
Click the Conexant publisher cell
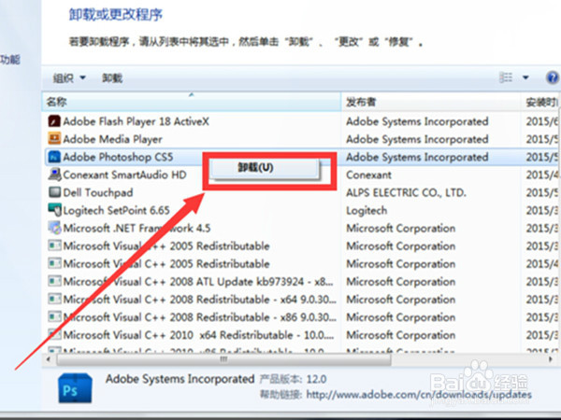[368, 175]
